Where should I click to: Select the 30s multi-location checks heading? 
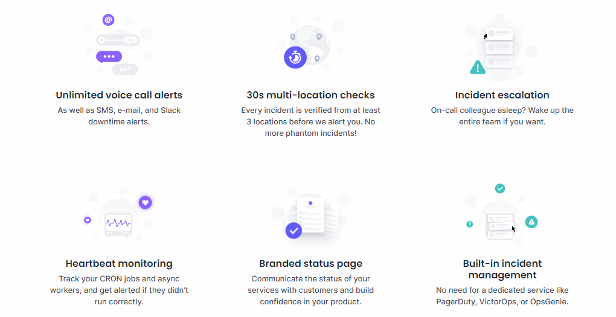311,95
